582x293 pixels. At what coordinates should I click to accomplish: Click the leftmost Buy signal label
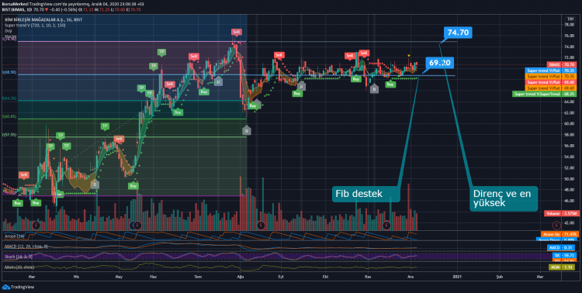[x=17, y=203]
